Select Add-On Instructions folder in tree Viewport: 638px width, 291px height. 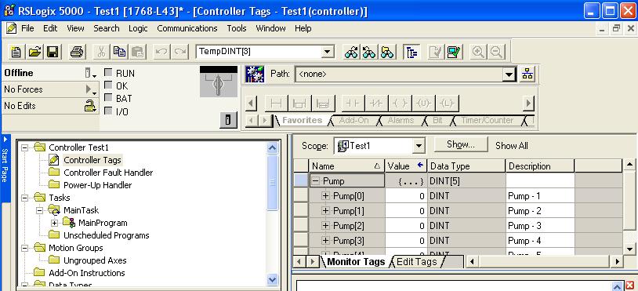pyautogui.click(x=87, y=273)
